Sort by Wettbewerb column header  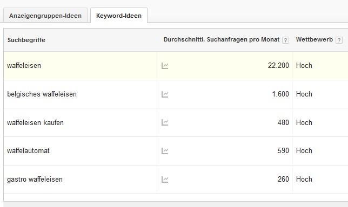pyautogui.click(x=314, y=40)
